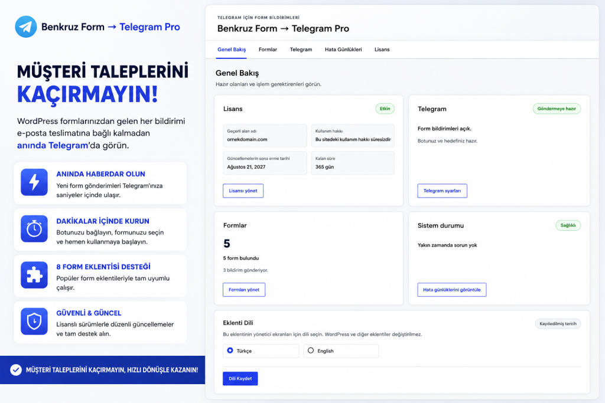Go to the Lisans tab

[x=382, y=50]
